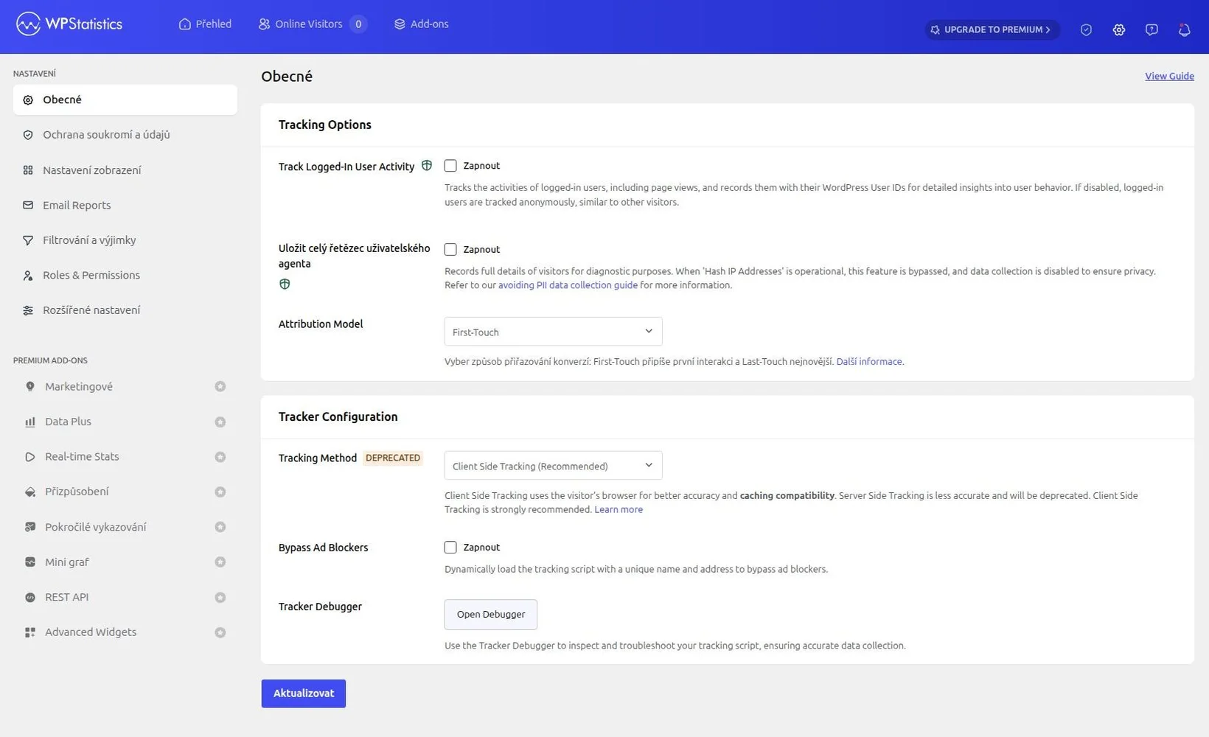Open the REST API add-on

pyautogui.click(x=125, y=597)
